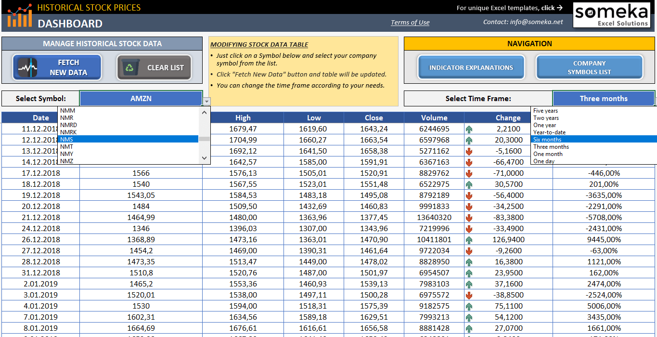Click the 'For unique Excel templates' link

point(510,7)
